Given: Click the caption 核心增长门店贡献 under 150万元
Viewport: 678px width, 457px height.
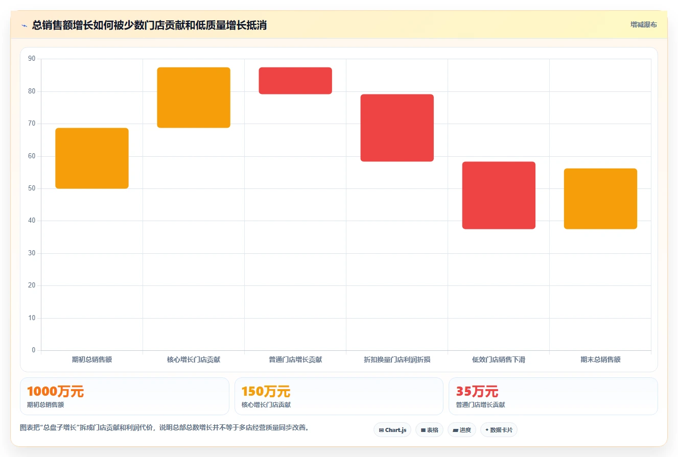Looking at the screenshot, I should pyautogui.click(x=266, y=405).
